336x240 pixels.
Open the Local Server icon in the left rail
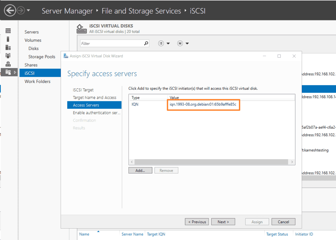(8, 39)
